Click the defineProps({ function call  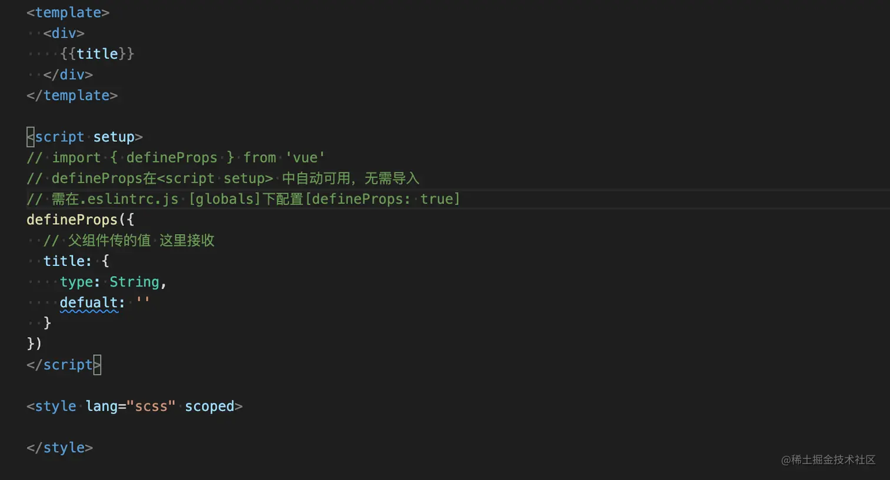[80, 220]
